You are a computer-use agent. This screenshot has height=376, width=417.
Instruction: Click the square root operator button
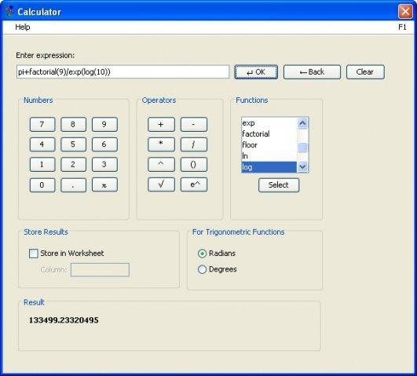coord(161,184)
